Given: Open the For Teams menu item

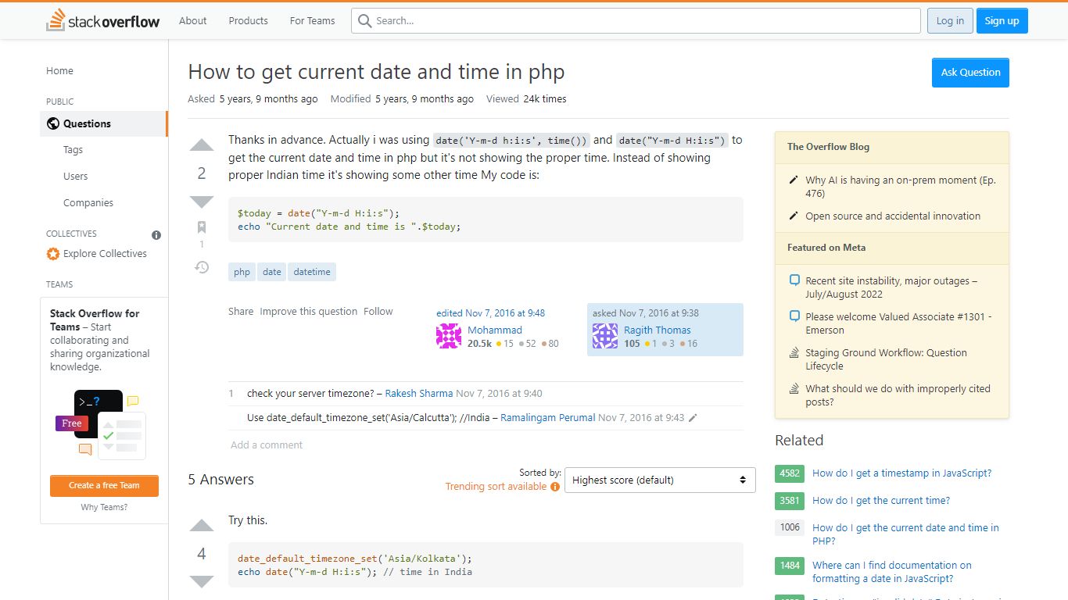Looking at the screenshot, I should coord(312,21).
